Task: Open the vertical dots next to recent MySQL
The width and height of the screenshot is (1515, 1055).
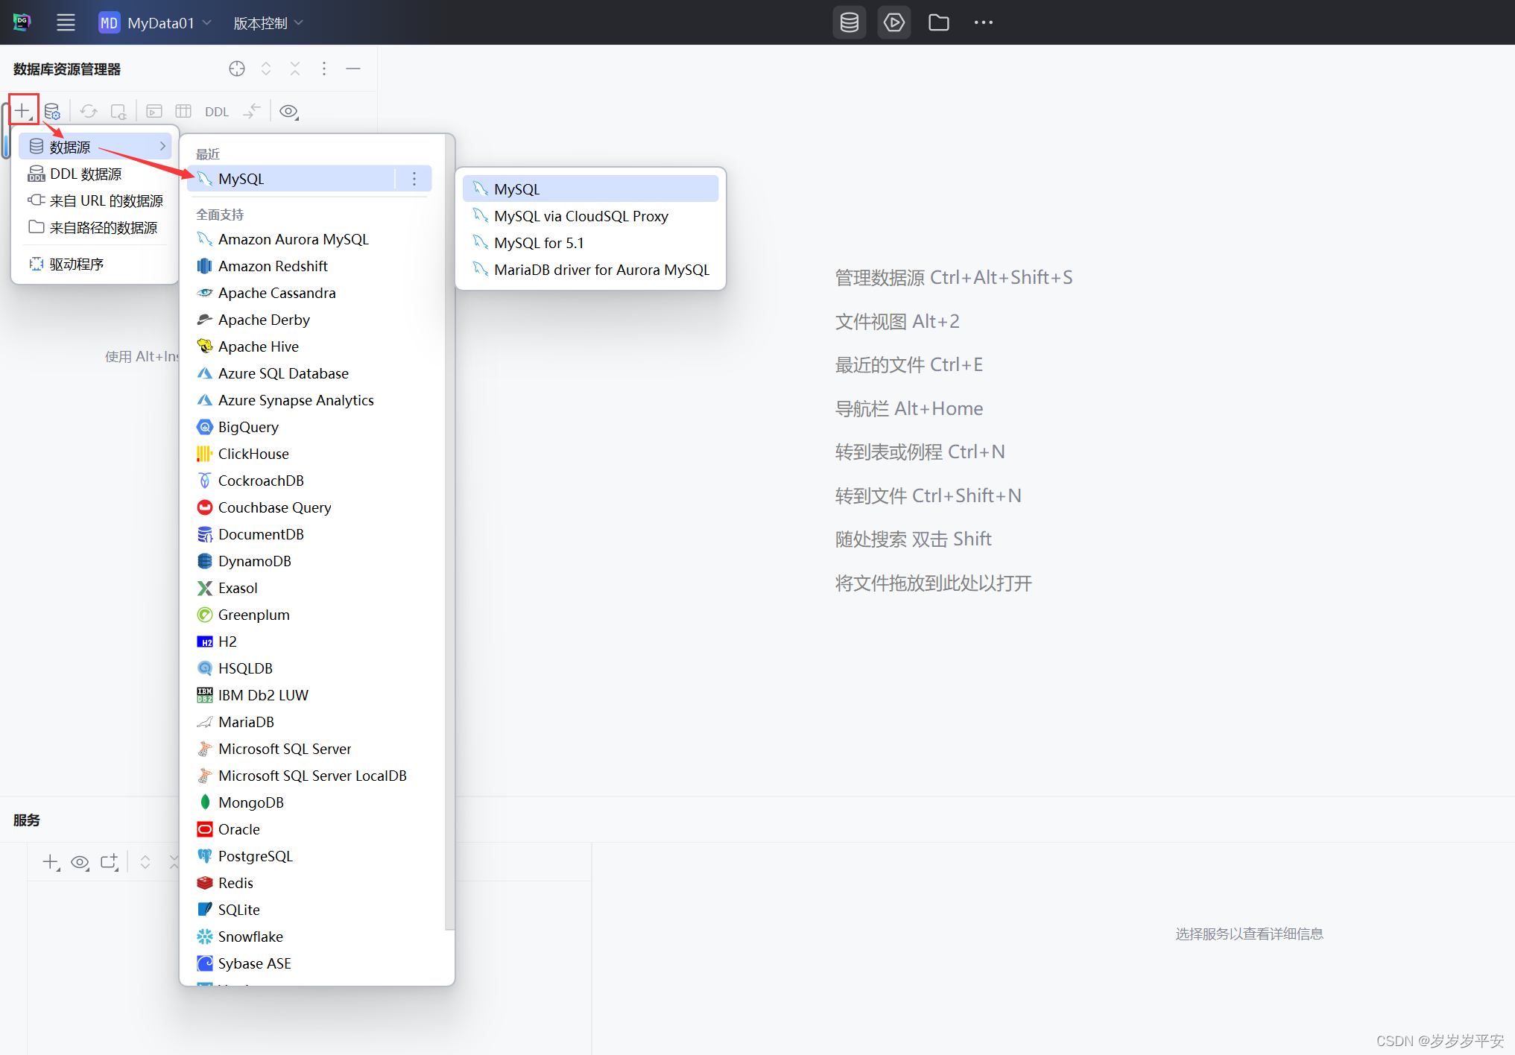Action: click(414, 178)
